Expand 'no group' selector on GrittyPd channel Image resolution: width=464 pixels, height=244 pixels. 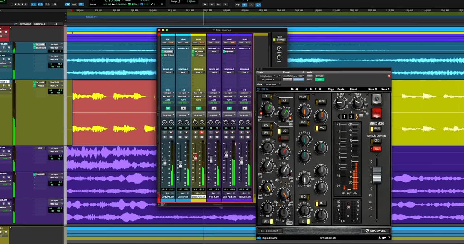click(168, 115)
